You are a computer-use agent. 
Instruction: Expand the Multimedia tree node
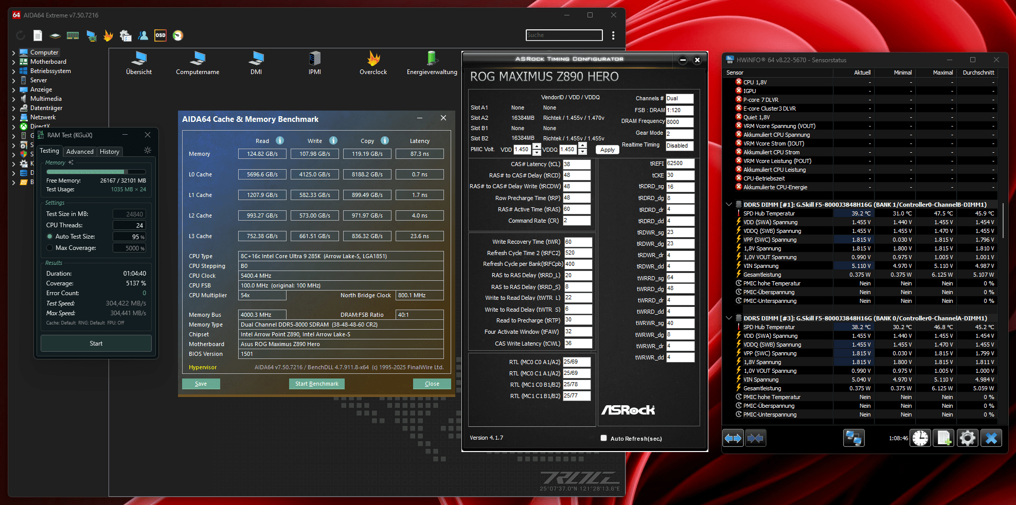13,99
